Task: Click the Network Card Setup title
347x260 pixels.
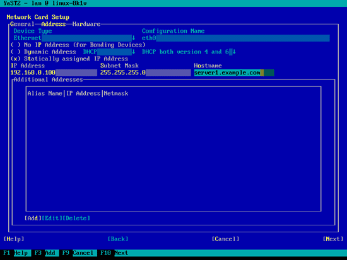Action: tap(38, 17)
